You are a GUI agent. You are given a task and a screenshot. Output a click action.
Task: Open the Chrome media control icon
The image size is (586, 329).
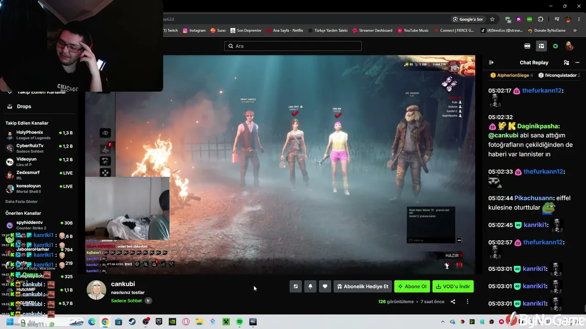tap(557, 19)
